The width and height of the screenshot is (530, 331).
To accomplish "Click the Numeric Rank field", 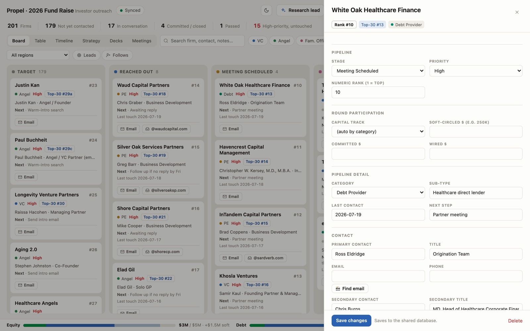I will pos(378,92).
